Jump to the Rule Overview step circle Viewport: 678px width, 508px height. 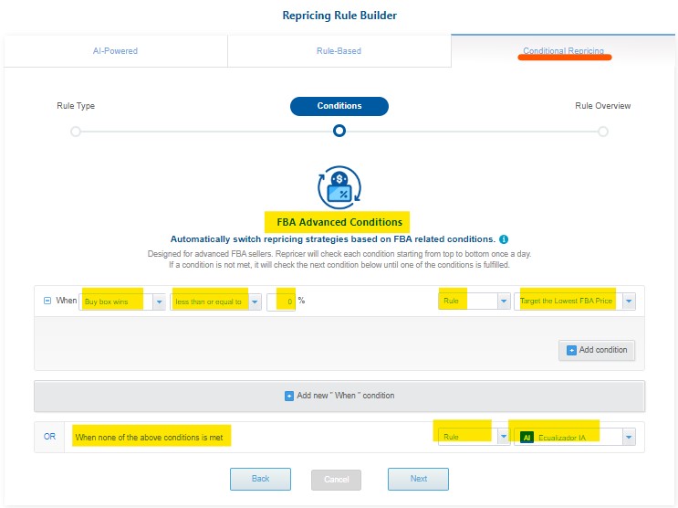[603, 132]
